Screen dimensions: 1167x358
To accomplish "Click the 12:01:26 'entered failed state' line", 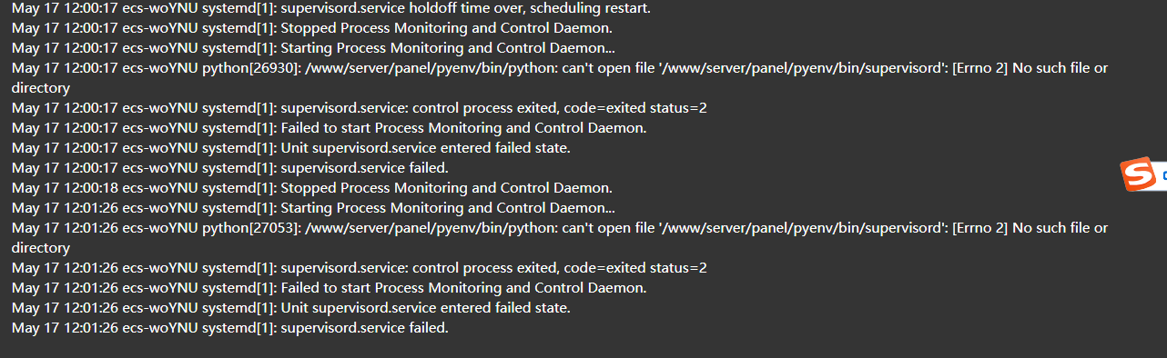I will point(291,308).
